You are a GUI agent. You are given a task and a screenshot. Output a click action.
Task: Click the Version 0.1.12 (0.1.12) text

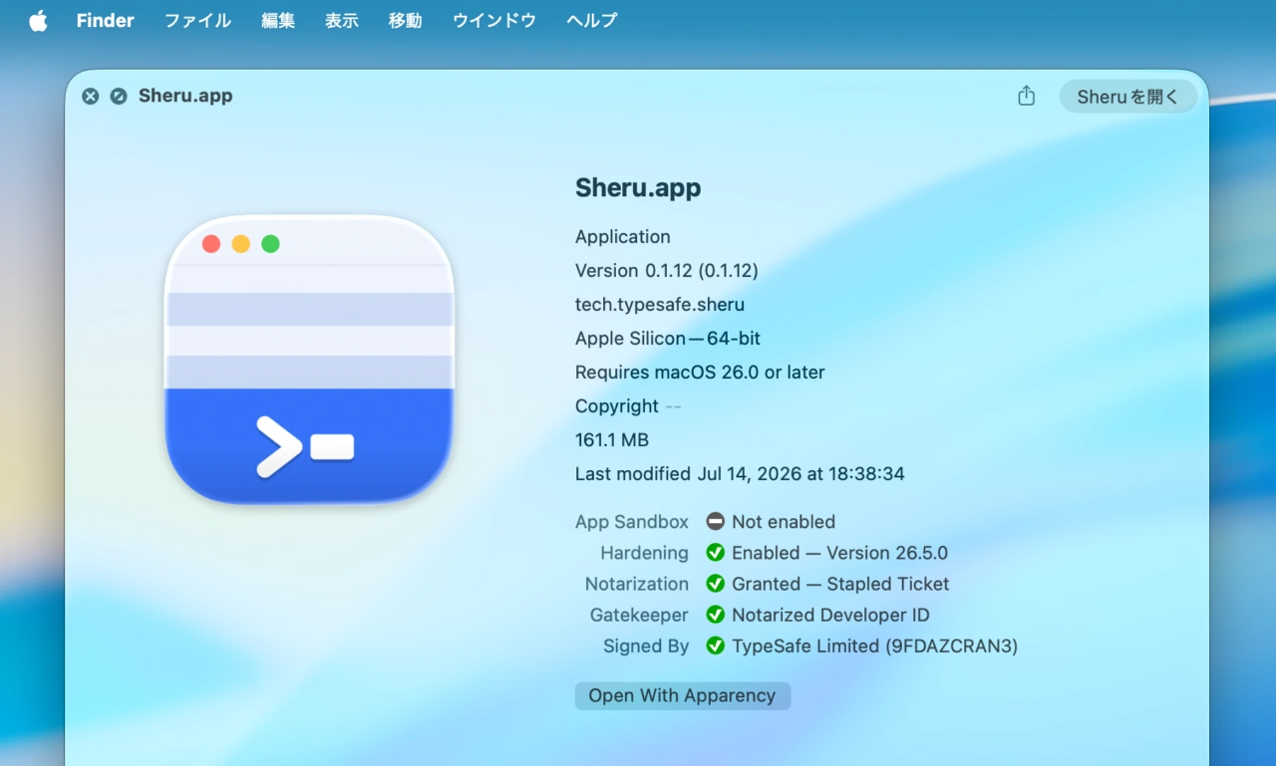click(x=667, y=270)
